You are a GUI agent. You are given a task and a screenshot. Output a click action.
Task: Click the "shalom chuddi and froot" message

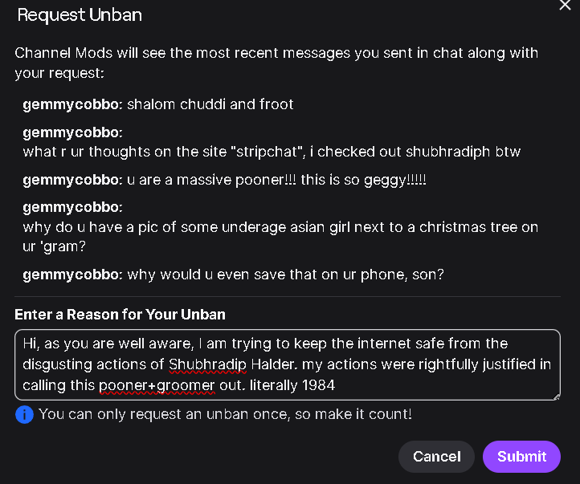(210, 104)
